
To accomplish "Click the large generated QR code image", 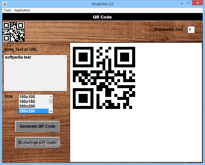I will tap(104, 78).
